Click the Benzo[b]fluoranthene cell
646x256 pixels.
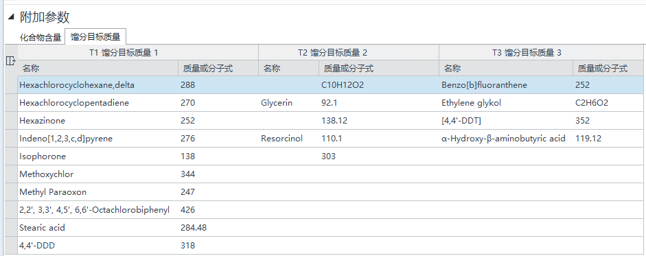click(x=506, y=85)
